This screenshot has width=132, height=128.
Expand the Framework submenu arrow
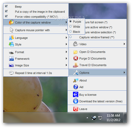click(x=66, y=58)
